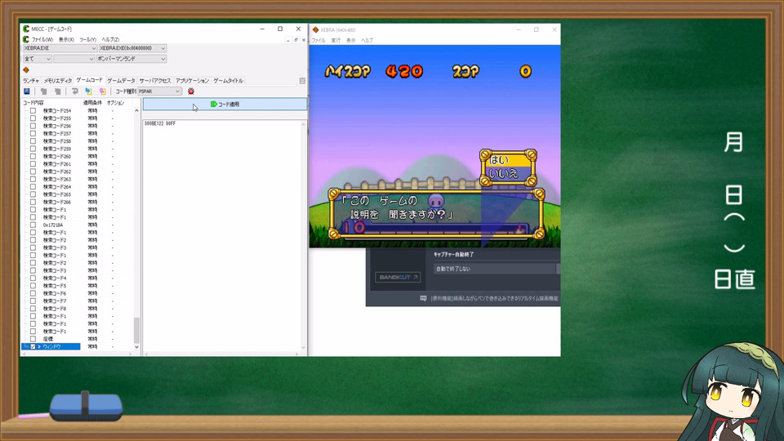This screenshot has height=441, width=784.
Task: Switch to the メモリエディタ tab
Action: pos(57,81)
